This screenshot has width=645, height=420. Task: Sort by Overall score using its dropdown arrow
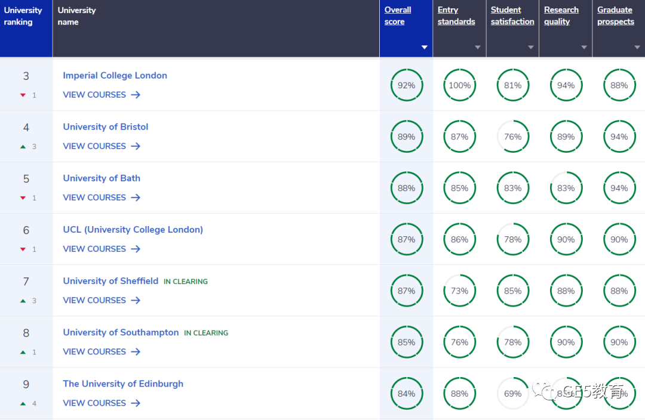[x=425, y=47]
